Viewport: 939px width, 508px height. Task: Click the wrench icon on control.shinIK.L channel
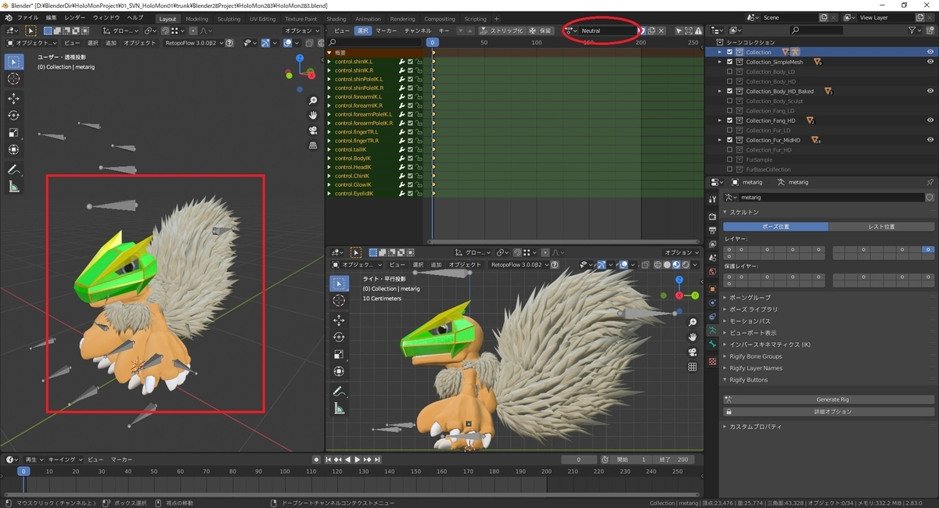point(401,61)
